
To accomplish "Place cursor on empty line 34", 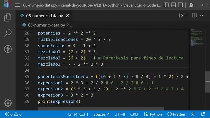I will tap(113, 70).
